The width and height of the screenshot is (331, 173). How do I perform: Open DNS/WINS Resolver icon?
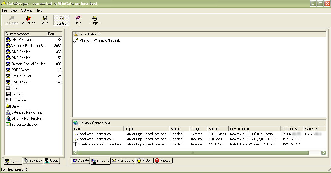(8, 118)
